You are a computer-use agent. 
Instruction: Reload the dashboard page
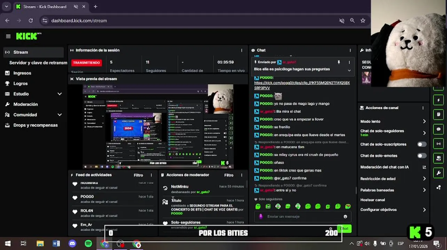(31, 20)
